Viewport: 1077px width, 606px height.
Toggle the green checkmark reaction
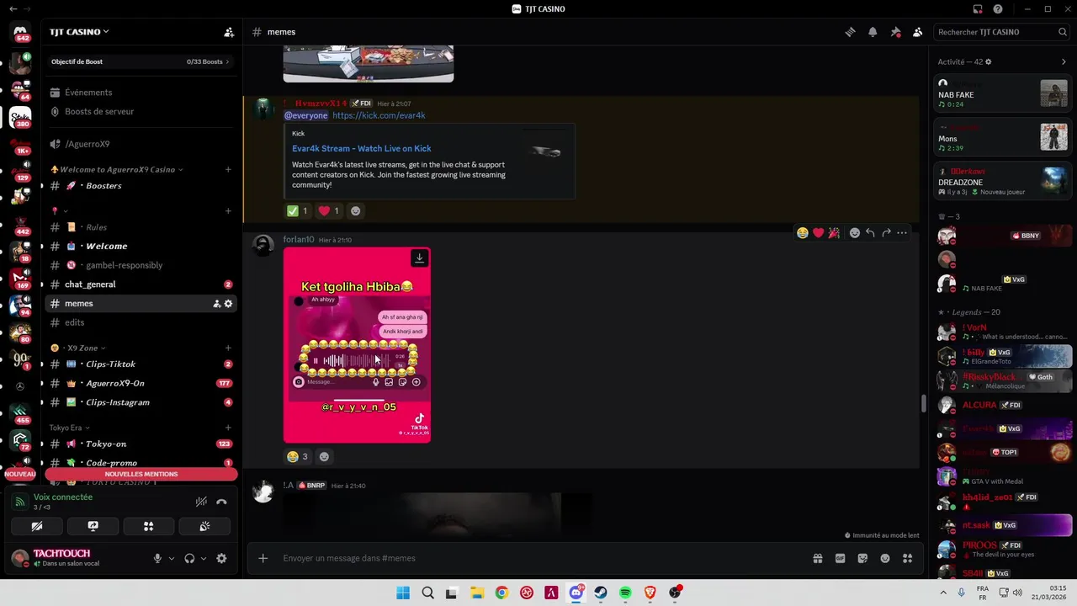pyautogui.click(x=297, y=210)
